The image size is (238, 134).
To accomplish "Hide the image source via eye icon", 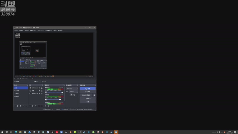I will pos(39,91).
